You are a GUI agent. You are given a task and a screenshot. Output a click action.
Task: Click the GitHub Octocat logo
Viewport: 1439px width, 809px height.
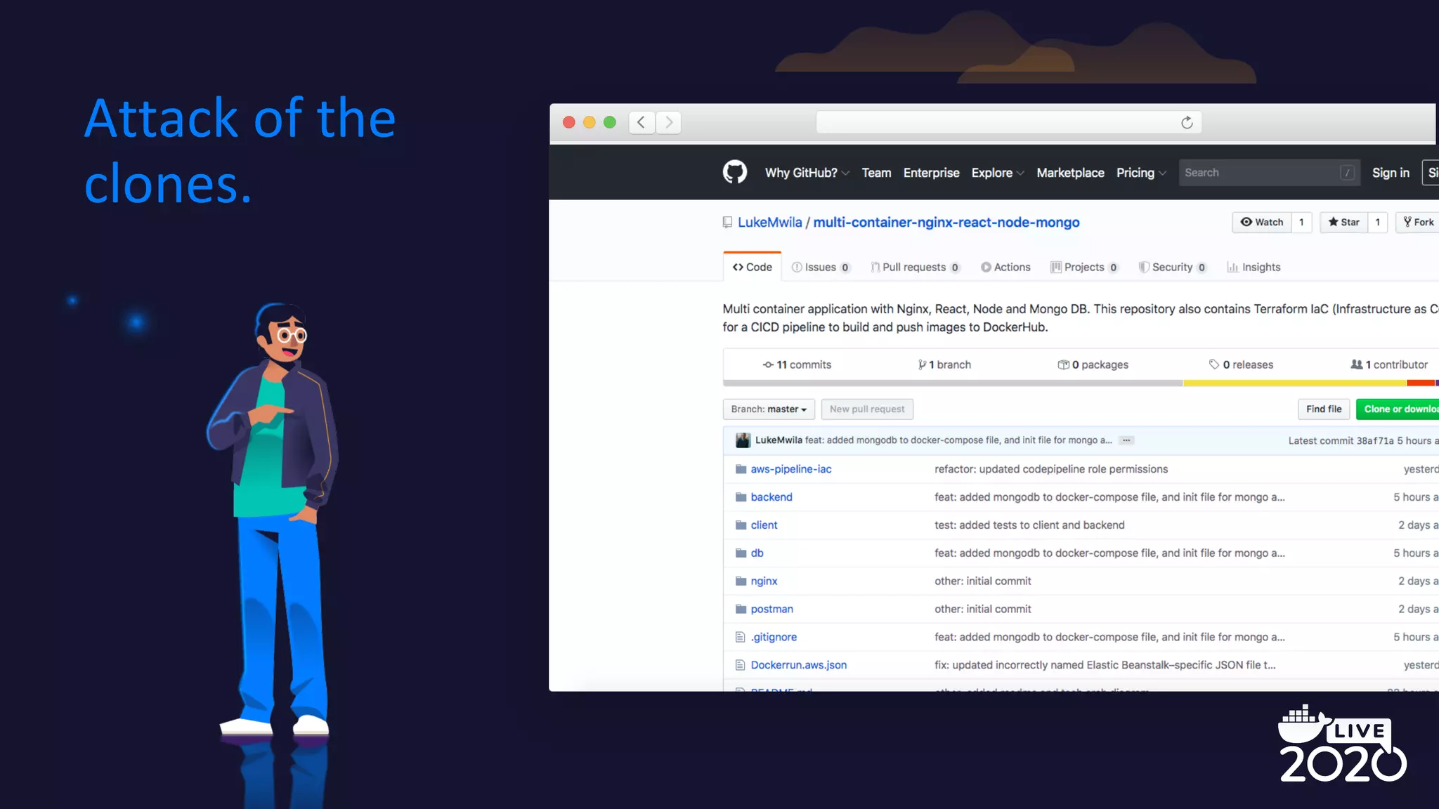pos(734,172)
